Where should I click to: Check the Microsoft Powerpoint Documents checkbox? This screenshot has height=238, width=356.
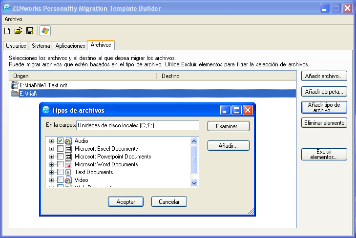[x=60, y=157]
